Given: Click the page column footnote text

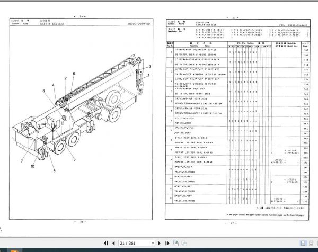Looking at the screenshot, I should click(x=265, y=215).
